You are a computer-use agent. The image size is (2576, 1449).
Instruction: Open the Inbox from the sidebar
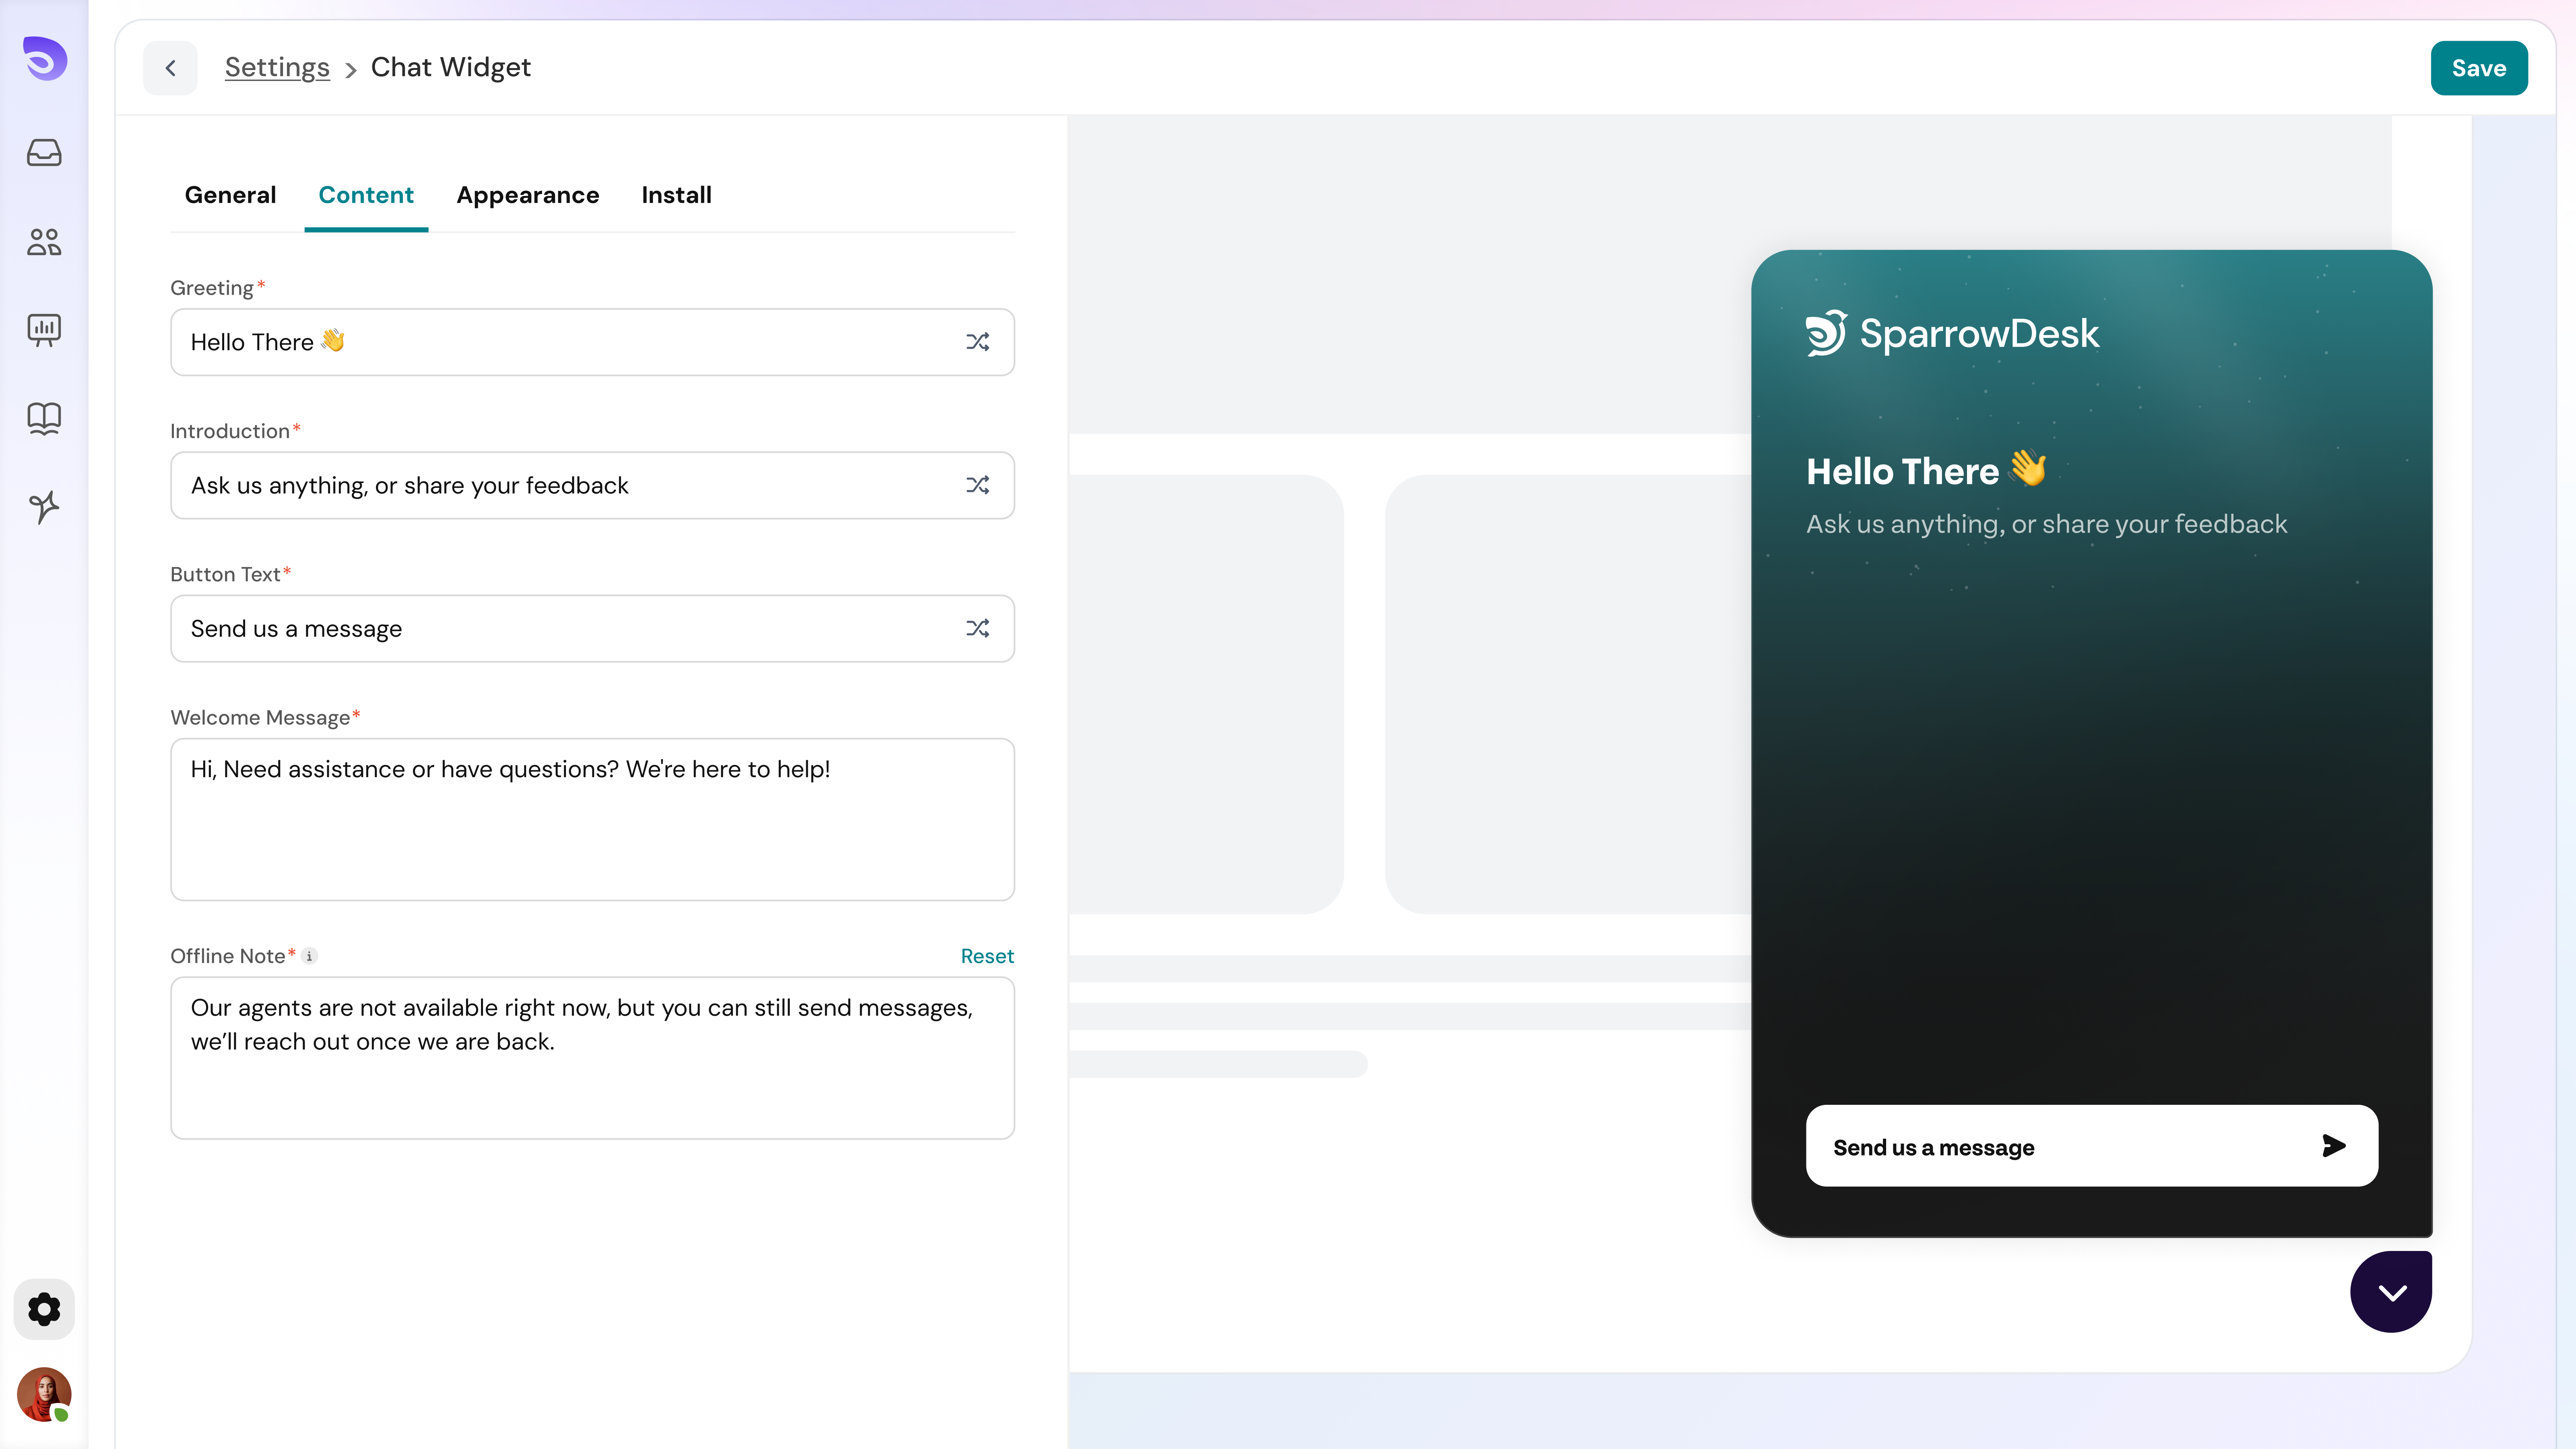coord(43,153)
